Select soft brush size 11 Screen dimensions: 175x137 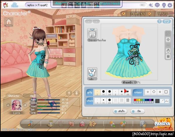point(122,92)
